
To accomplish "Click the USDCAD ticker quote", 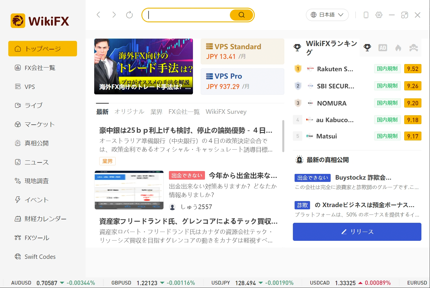I will click(x=350, y=283).
